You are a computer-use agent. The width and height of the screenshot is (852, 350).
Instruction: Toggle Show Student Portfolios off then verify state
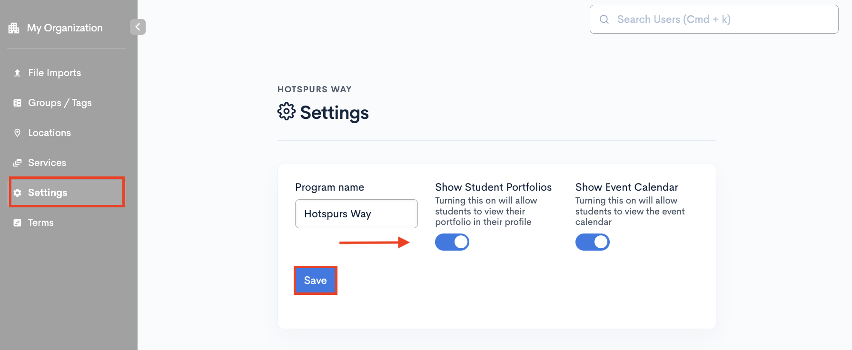click(x=452, y=242)
